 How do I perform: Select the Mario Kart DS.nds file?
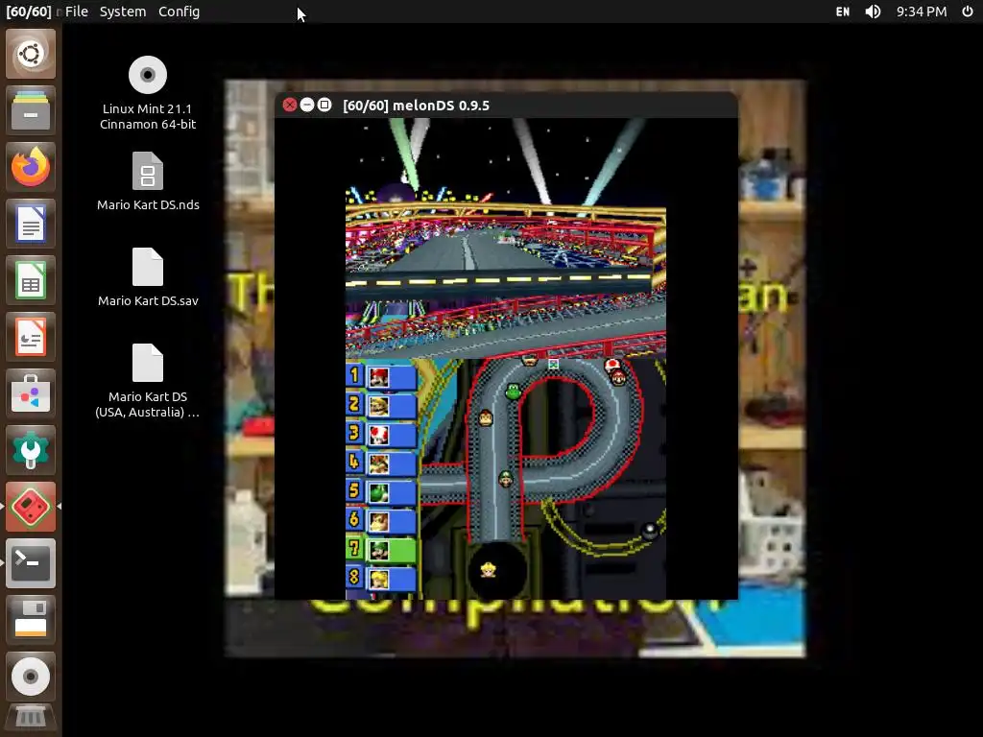[148, 181]
